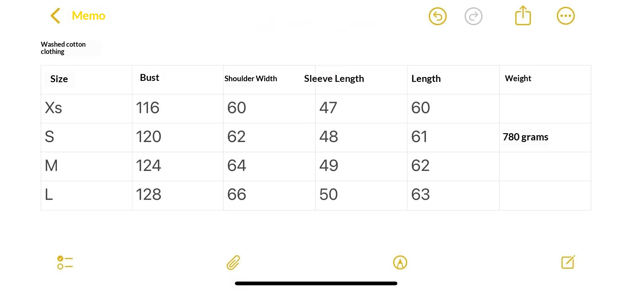
Task: Tap the redo arrow icon
Action: tap(473, 16)
